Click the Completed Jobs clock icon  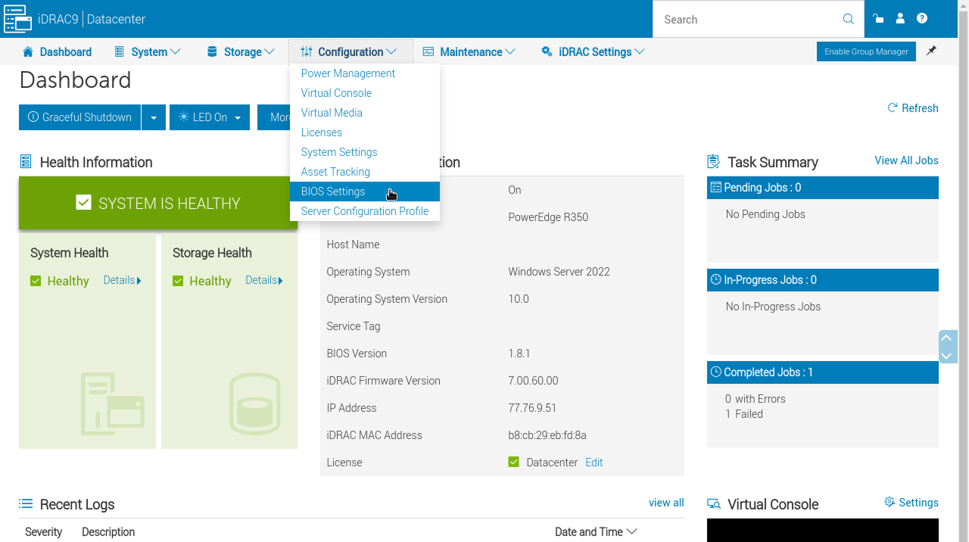click(x=715, y=372)
